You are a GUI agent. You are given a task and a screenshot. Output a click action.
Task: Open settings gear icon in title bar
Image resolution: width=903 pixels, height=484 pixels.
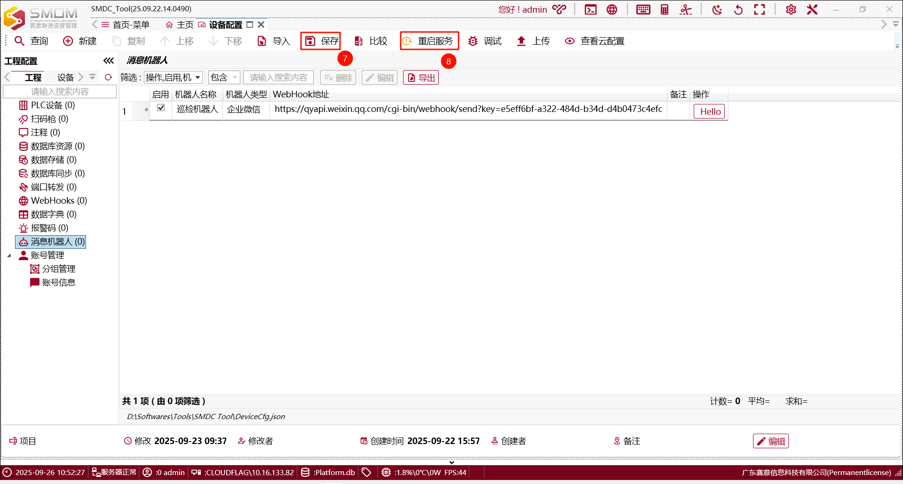791,9
